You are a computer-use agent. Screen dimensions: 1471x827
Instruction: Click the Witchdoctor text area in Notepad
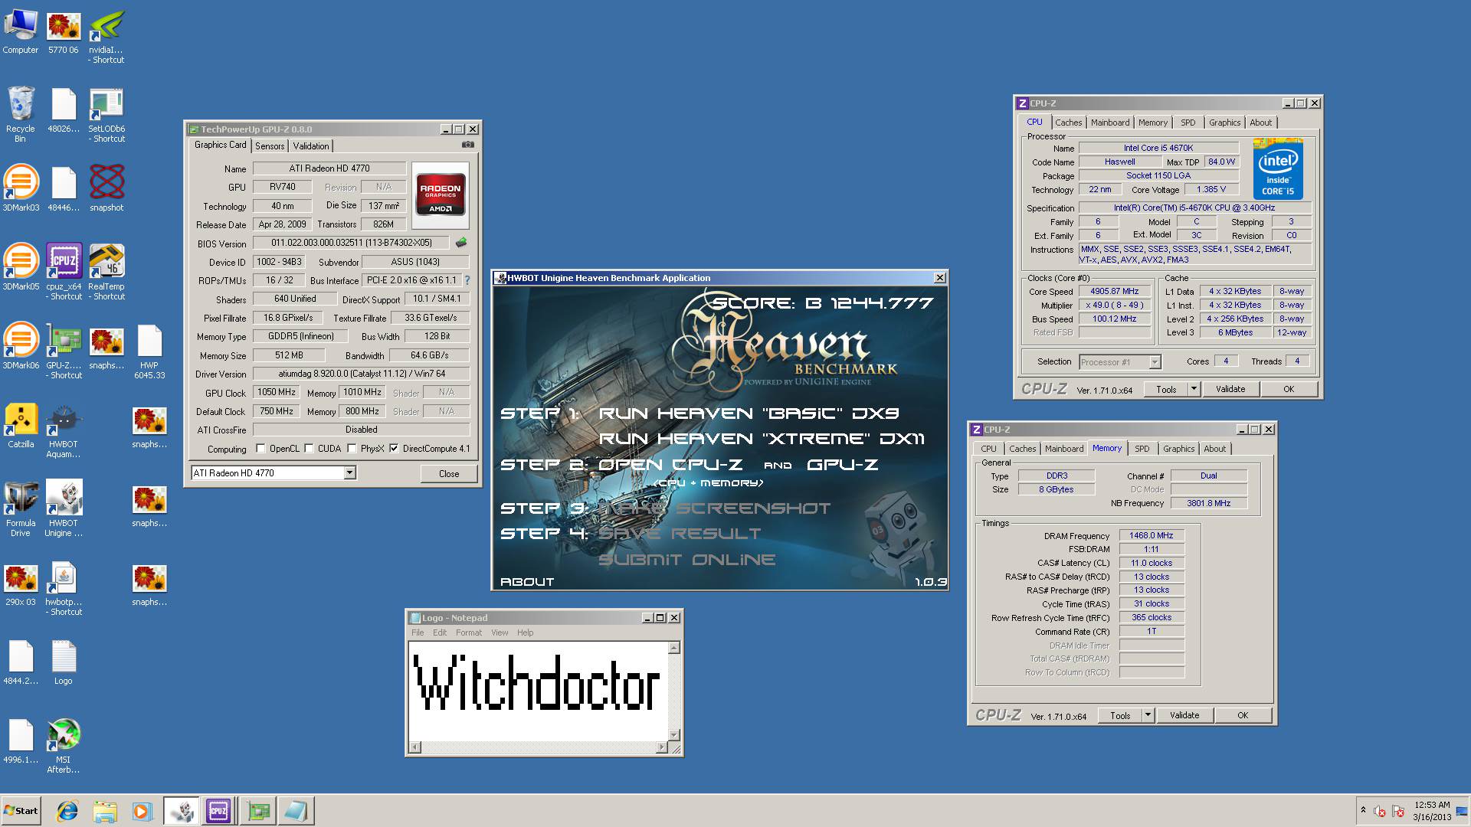pos(539,691)
